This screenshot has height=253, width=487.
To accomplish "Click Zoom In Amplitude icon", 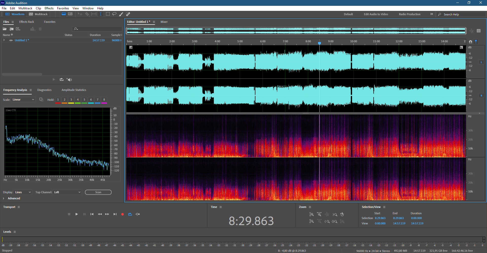I will click(x=312, y=215).
